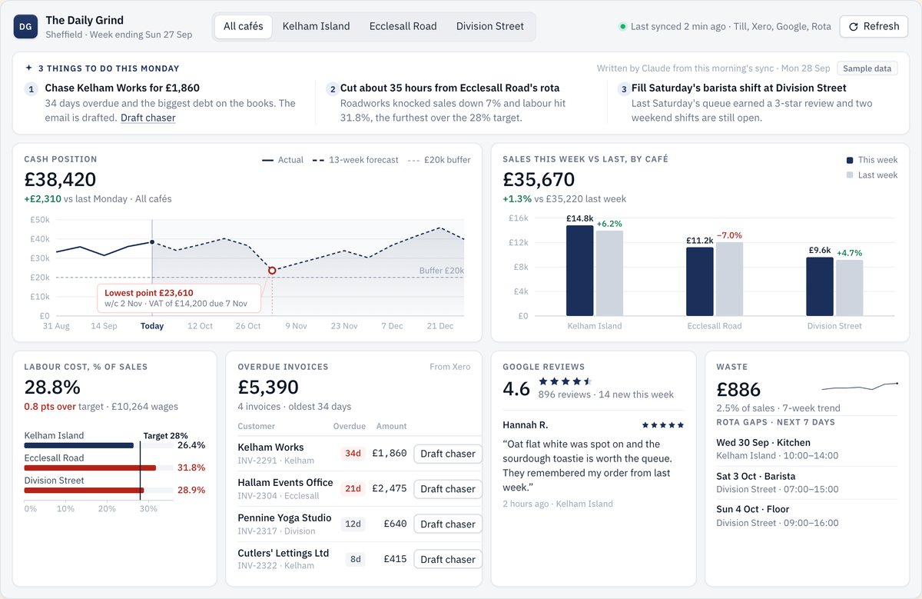Click the Customer column header
922x599 pixels.
(x=256, y=426)
